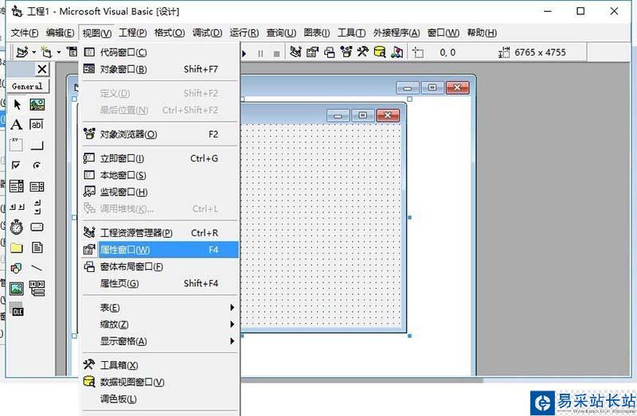Screen dimensions: 637x416
Task: Select the Frame control in the toolbox
Action: [x=16, y=145]
